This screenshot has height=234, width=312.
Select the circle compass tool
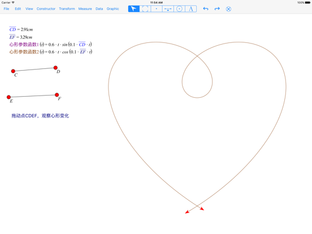pos(179,9)
